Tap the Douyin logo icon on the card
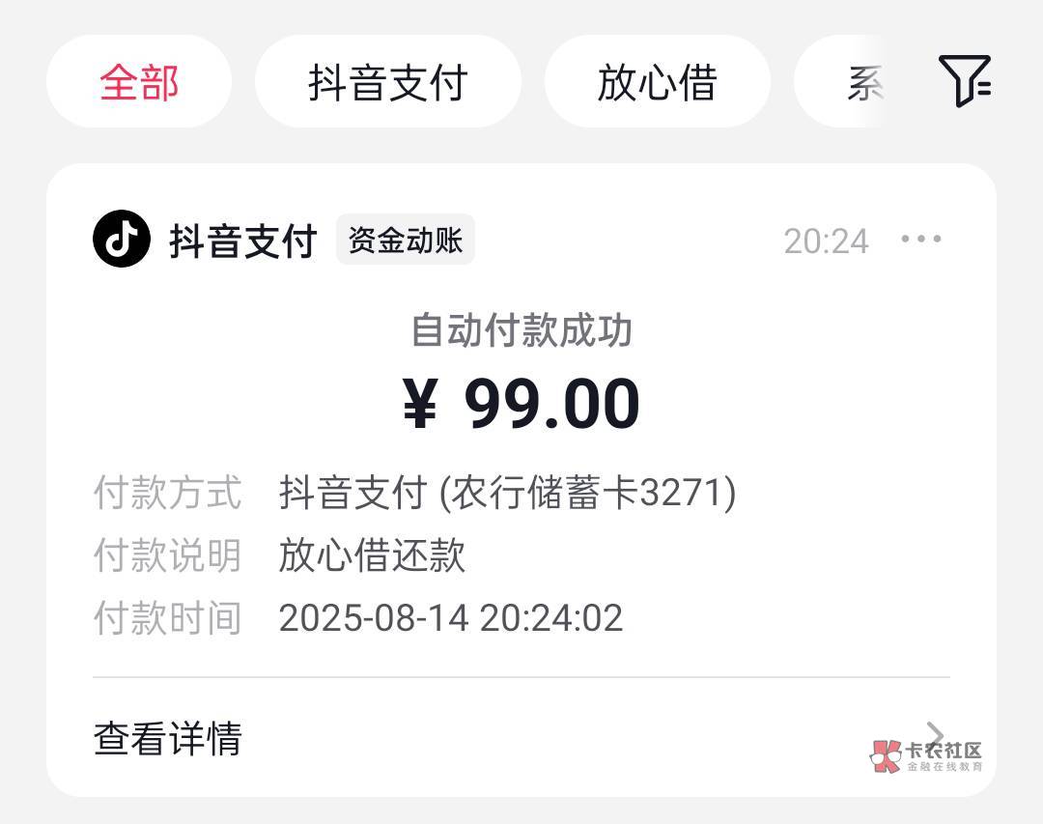The width and height of the screenshot is (1043, 824). point(122,239)
